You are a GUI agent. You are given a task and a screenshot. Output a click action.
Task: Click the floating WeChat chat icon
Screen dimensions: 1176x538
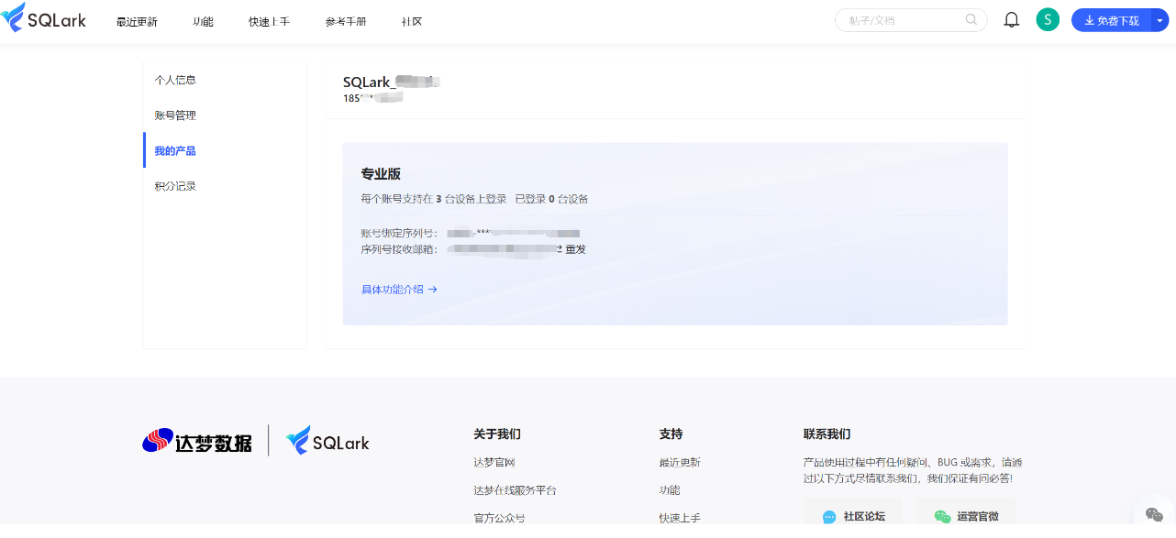(1154, 515)
